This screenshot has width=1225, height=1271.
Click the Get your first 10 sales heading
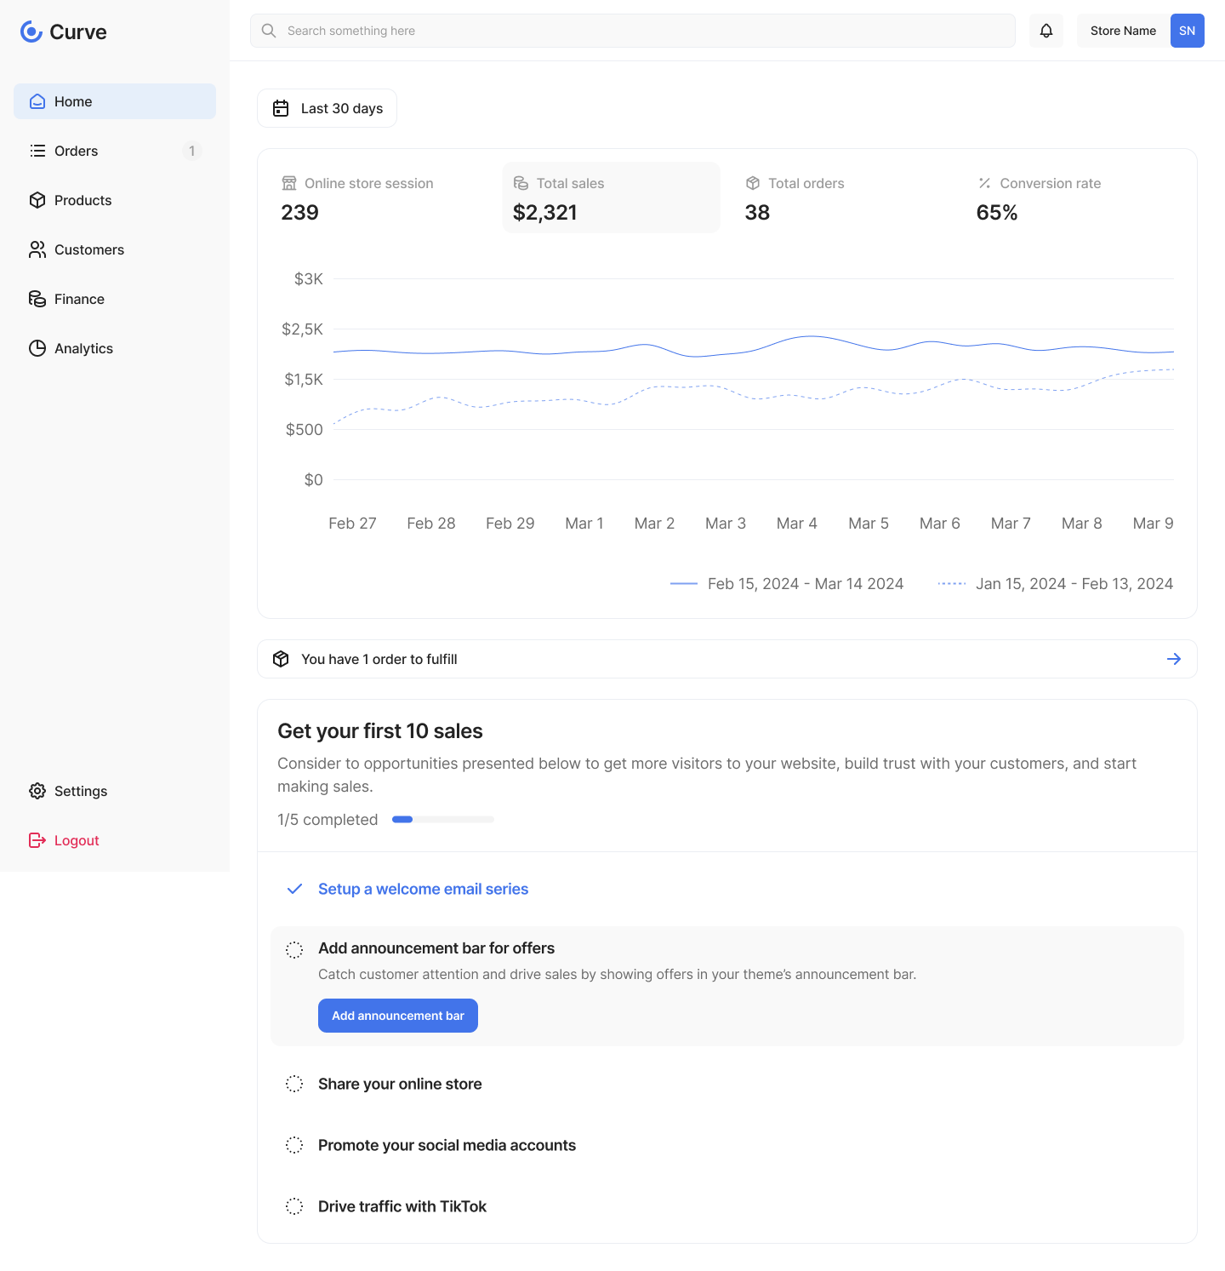coord(380,731)
